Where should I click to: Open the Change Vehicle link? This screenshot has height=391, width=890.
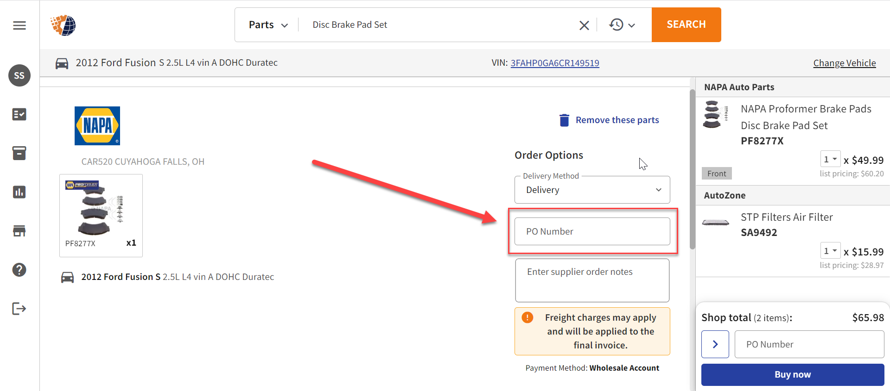[x=845, y=63]
